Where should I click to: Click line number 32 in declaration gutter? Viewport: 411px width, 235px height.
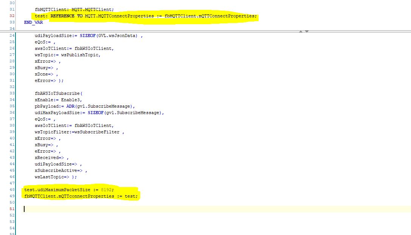12,16
